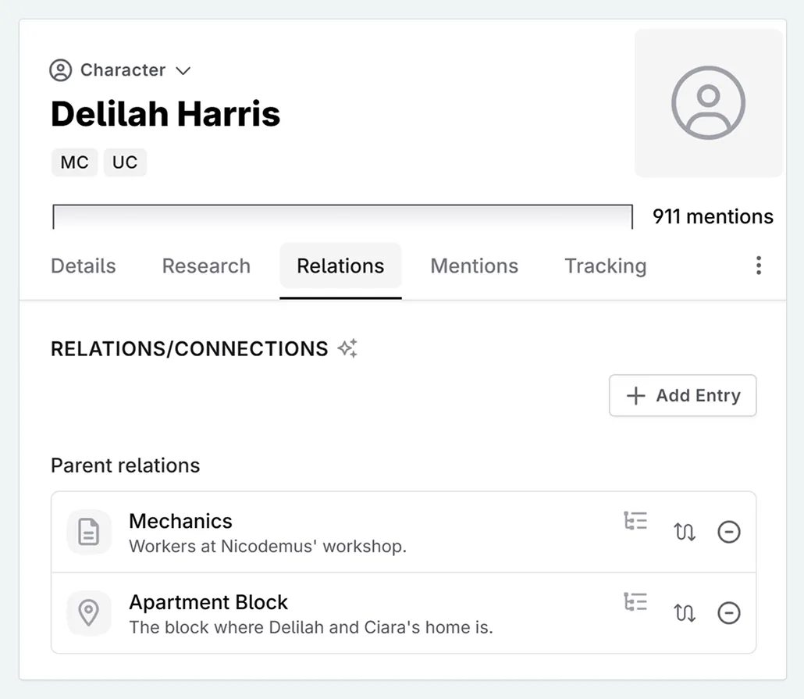
Task: Click the AI sparkle icon beside Relations/Connections
Action: [x=347, y=348]
